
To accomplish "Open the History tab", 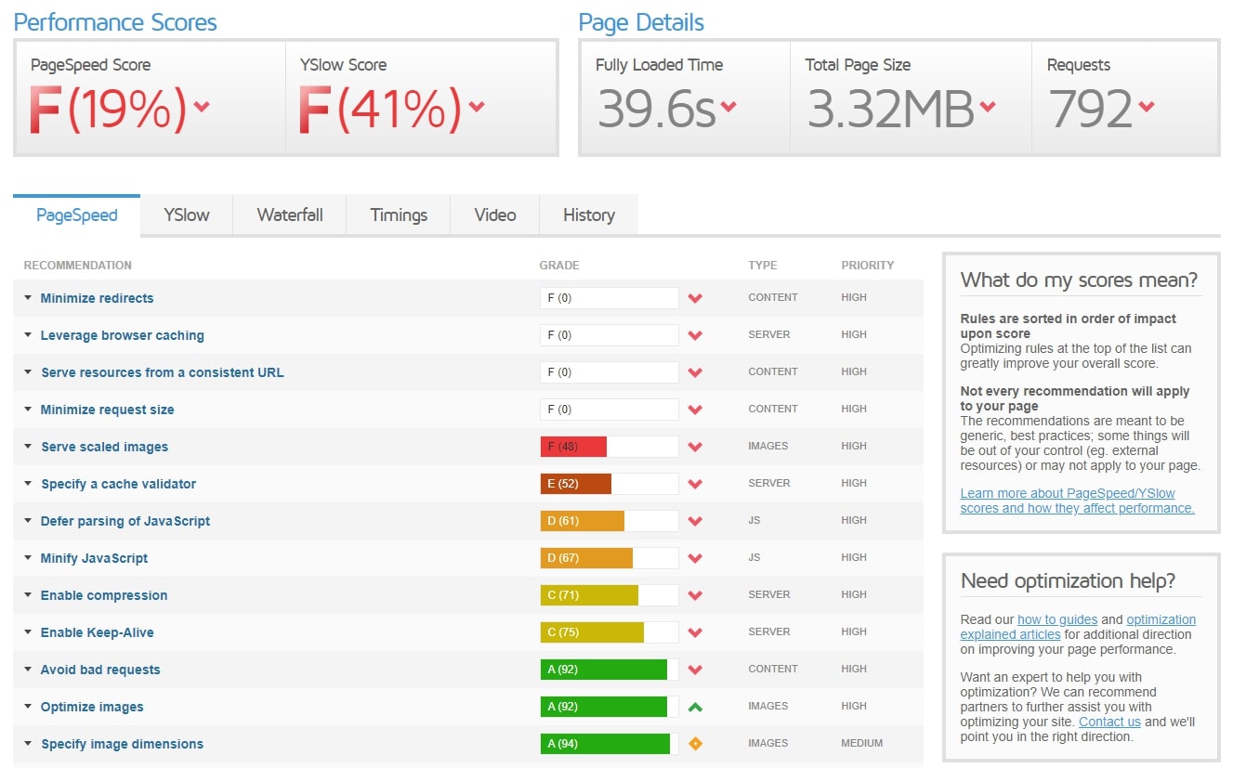I will 589,215.
